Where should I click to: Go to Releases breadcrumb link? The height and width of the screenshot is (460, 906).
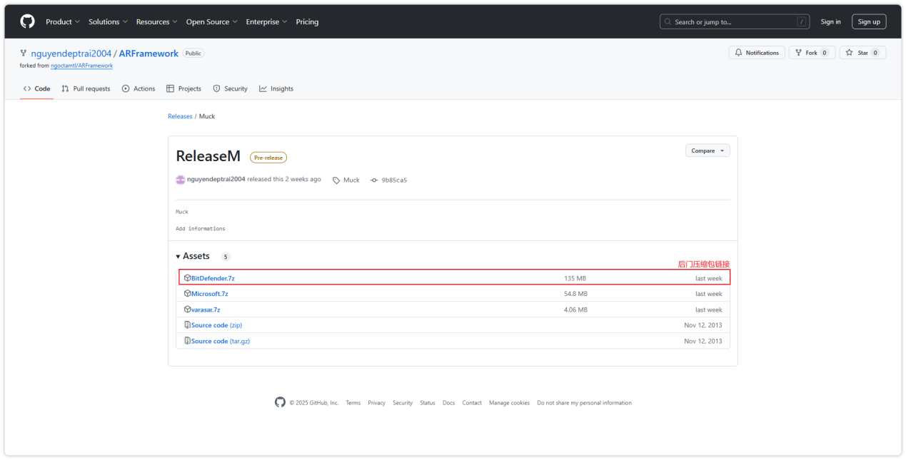[x=180, y=116]
